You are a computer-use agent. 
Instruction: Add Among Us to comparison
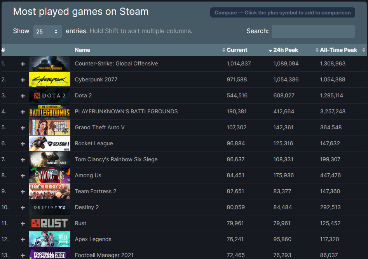tap(23, 176)
